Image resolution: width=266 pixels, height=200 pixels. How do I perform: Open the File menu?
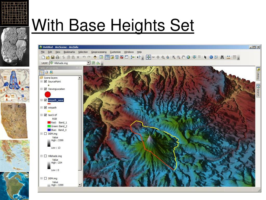click(43, 52)
